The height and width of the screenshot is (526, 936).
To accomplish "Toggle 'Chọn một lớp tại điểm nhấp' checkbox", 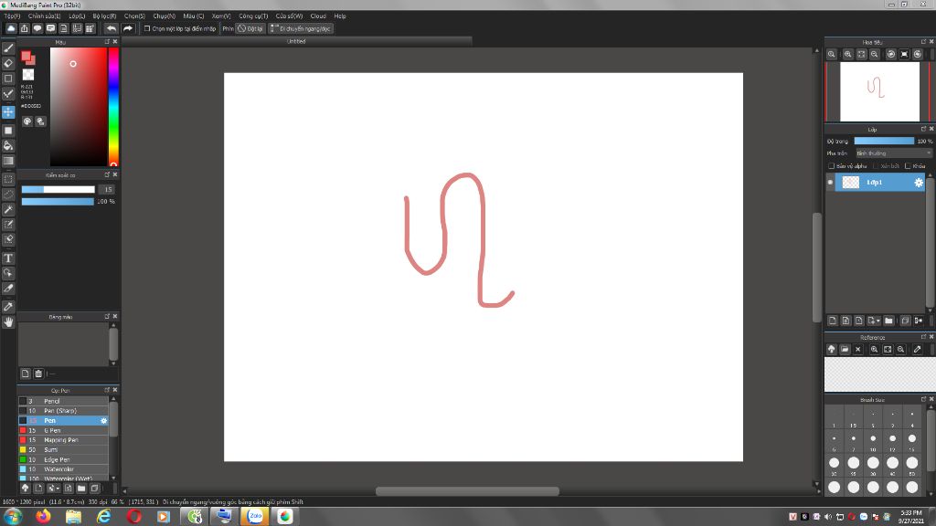I will coord(147,28).
